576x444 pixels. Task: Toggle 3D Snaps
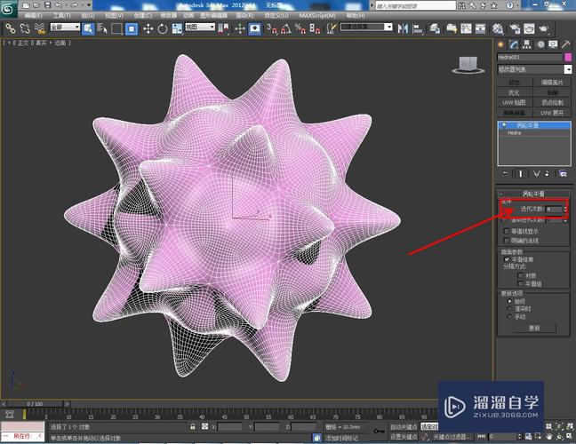pyautogui.click(x=272, y=28)
